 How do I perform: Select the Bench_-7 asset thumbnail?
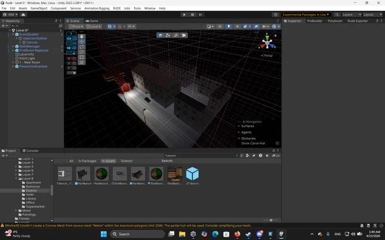click(65, 176)
